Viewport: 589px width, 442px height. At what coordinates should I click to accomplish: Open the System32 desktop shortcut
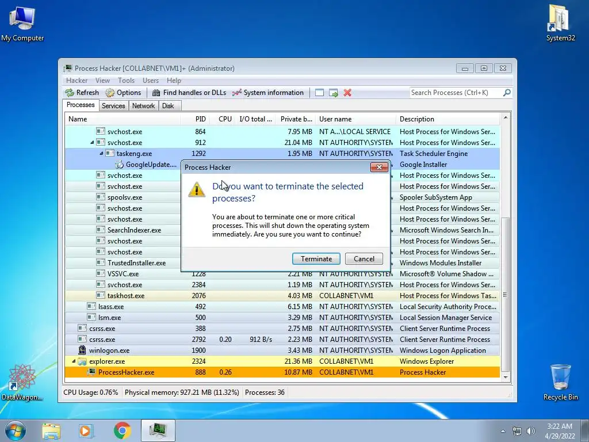click(x=560, y=23)
